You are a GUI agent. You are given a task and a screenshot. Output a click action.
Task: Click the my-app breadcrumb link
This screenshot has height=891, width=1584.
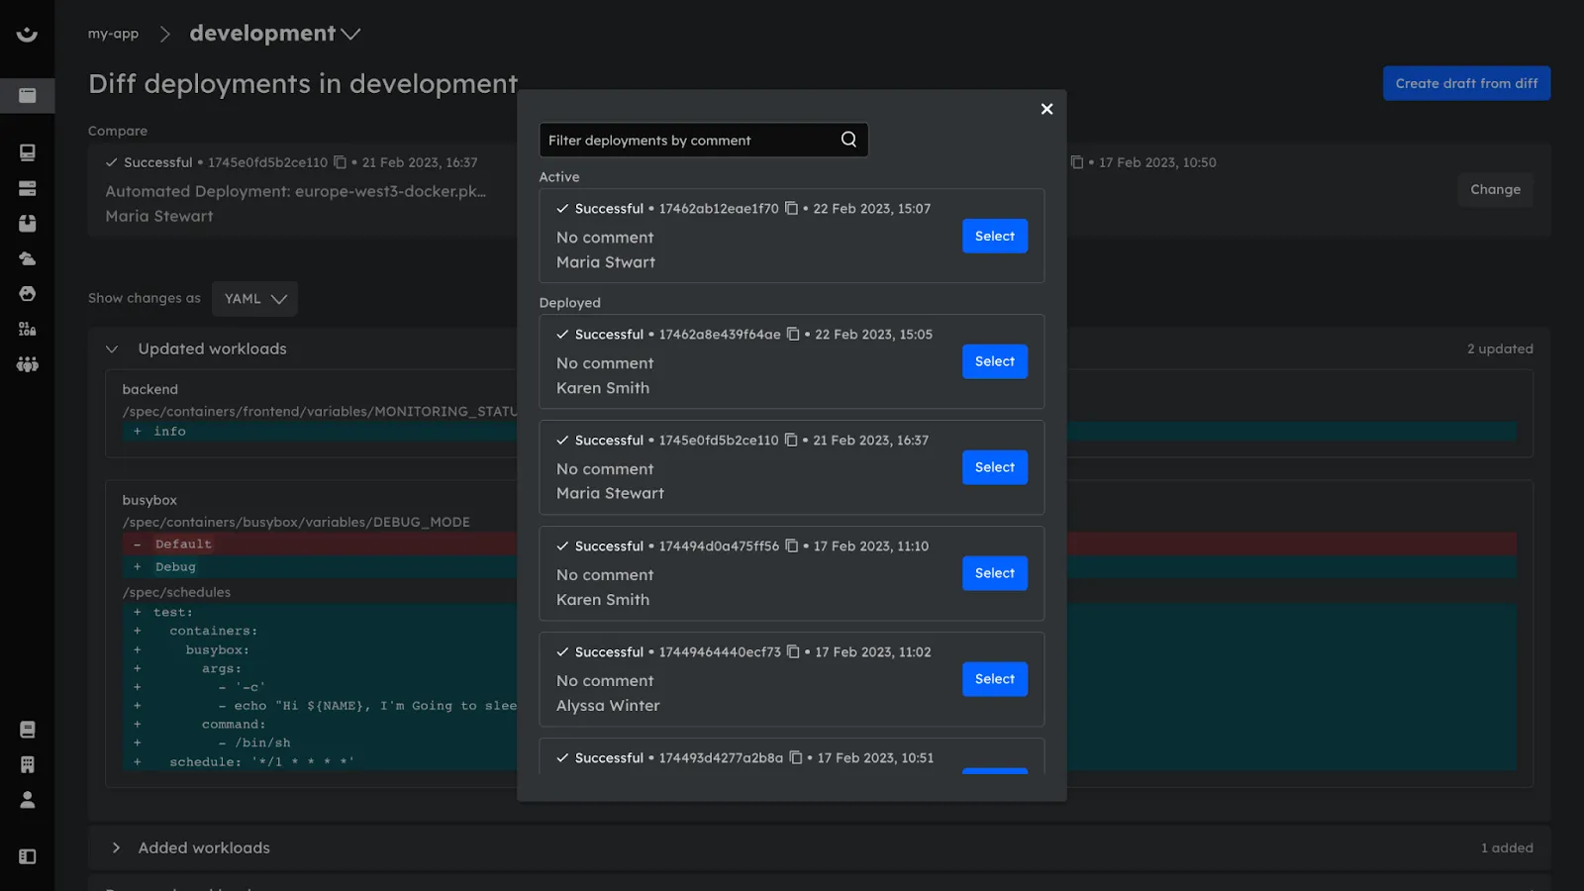pyautogui.click(x=112, y=33)
